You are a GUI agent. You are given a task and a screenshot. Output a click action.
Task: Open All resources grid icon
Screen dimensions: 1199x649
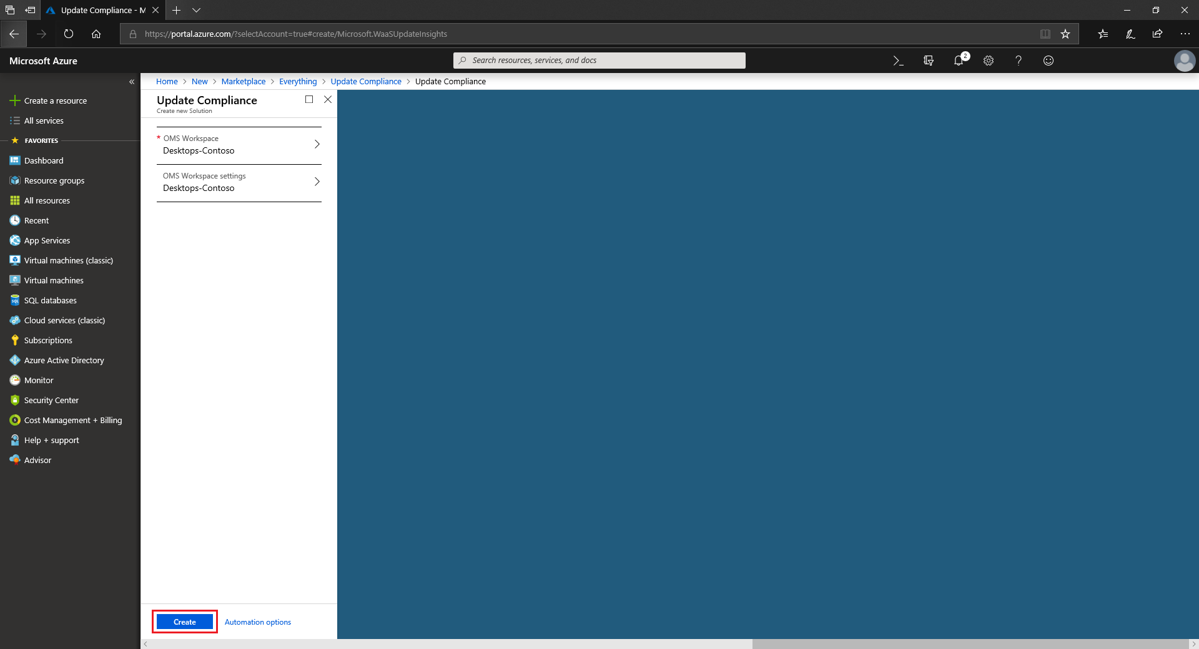click(x=15, y=200)
